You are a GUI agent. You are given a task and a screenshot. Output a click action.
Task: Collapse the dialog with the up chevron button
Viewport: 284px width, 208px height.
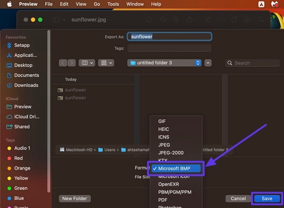[x=208, y=63]
